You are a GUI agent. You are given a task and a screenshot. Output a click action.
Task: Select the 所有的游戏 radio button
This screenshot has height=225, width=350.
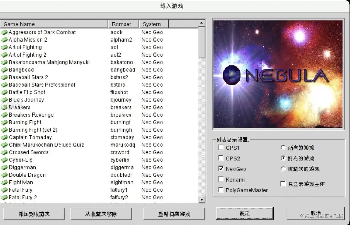(283, 148)
